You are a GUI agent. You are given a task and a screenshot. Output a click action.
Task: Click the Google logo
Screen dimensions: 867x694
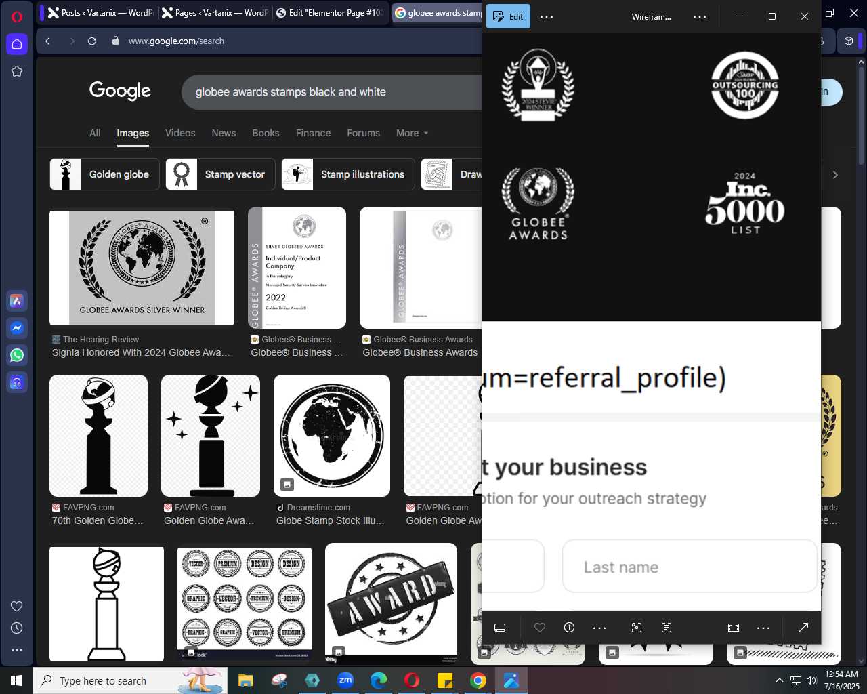(120, 91)
